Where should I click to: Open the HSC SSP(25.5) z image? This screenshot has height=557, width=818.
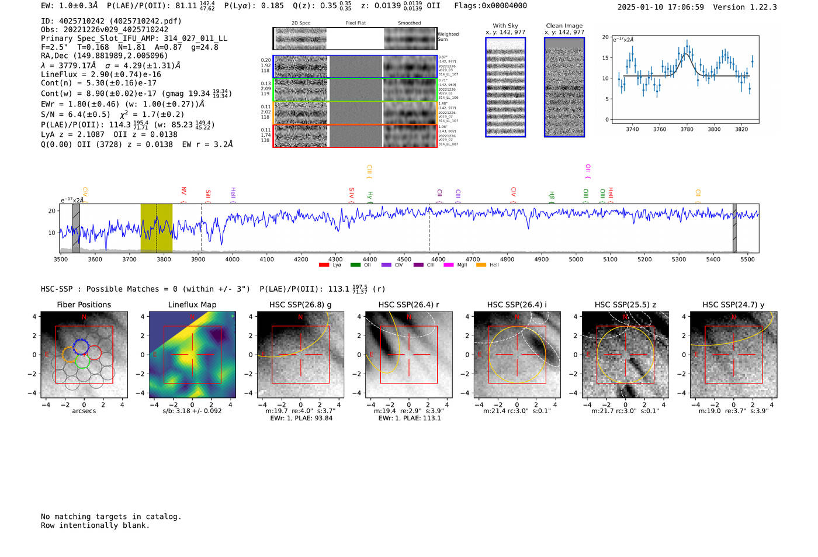[625, 355]
